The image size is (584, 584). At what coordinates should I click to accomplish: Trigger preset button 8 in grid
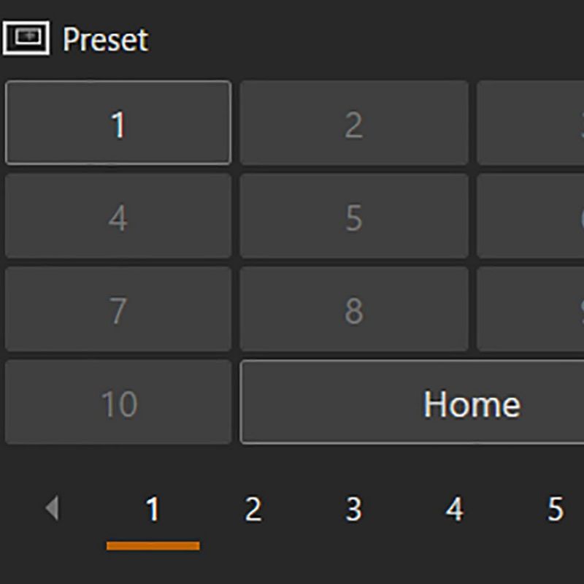354,310
